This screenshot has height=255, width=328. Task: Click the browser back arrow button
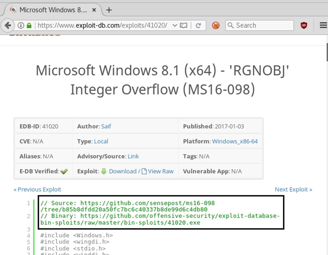click(8, 25)
